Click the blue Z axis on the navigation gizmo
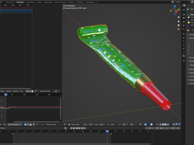194x145 pixels. point(175,6)
